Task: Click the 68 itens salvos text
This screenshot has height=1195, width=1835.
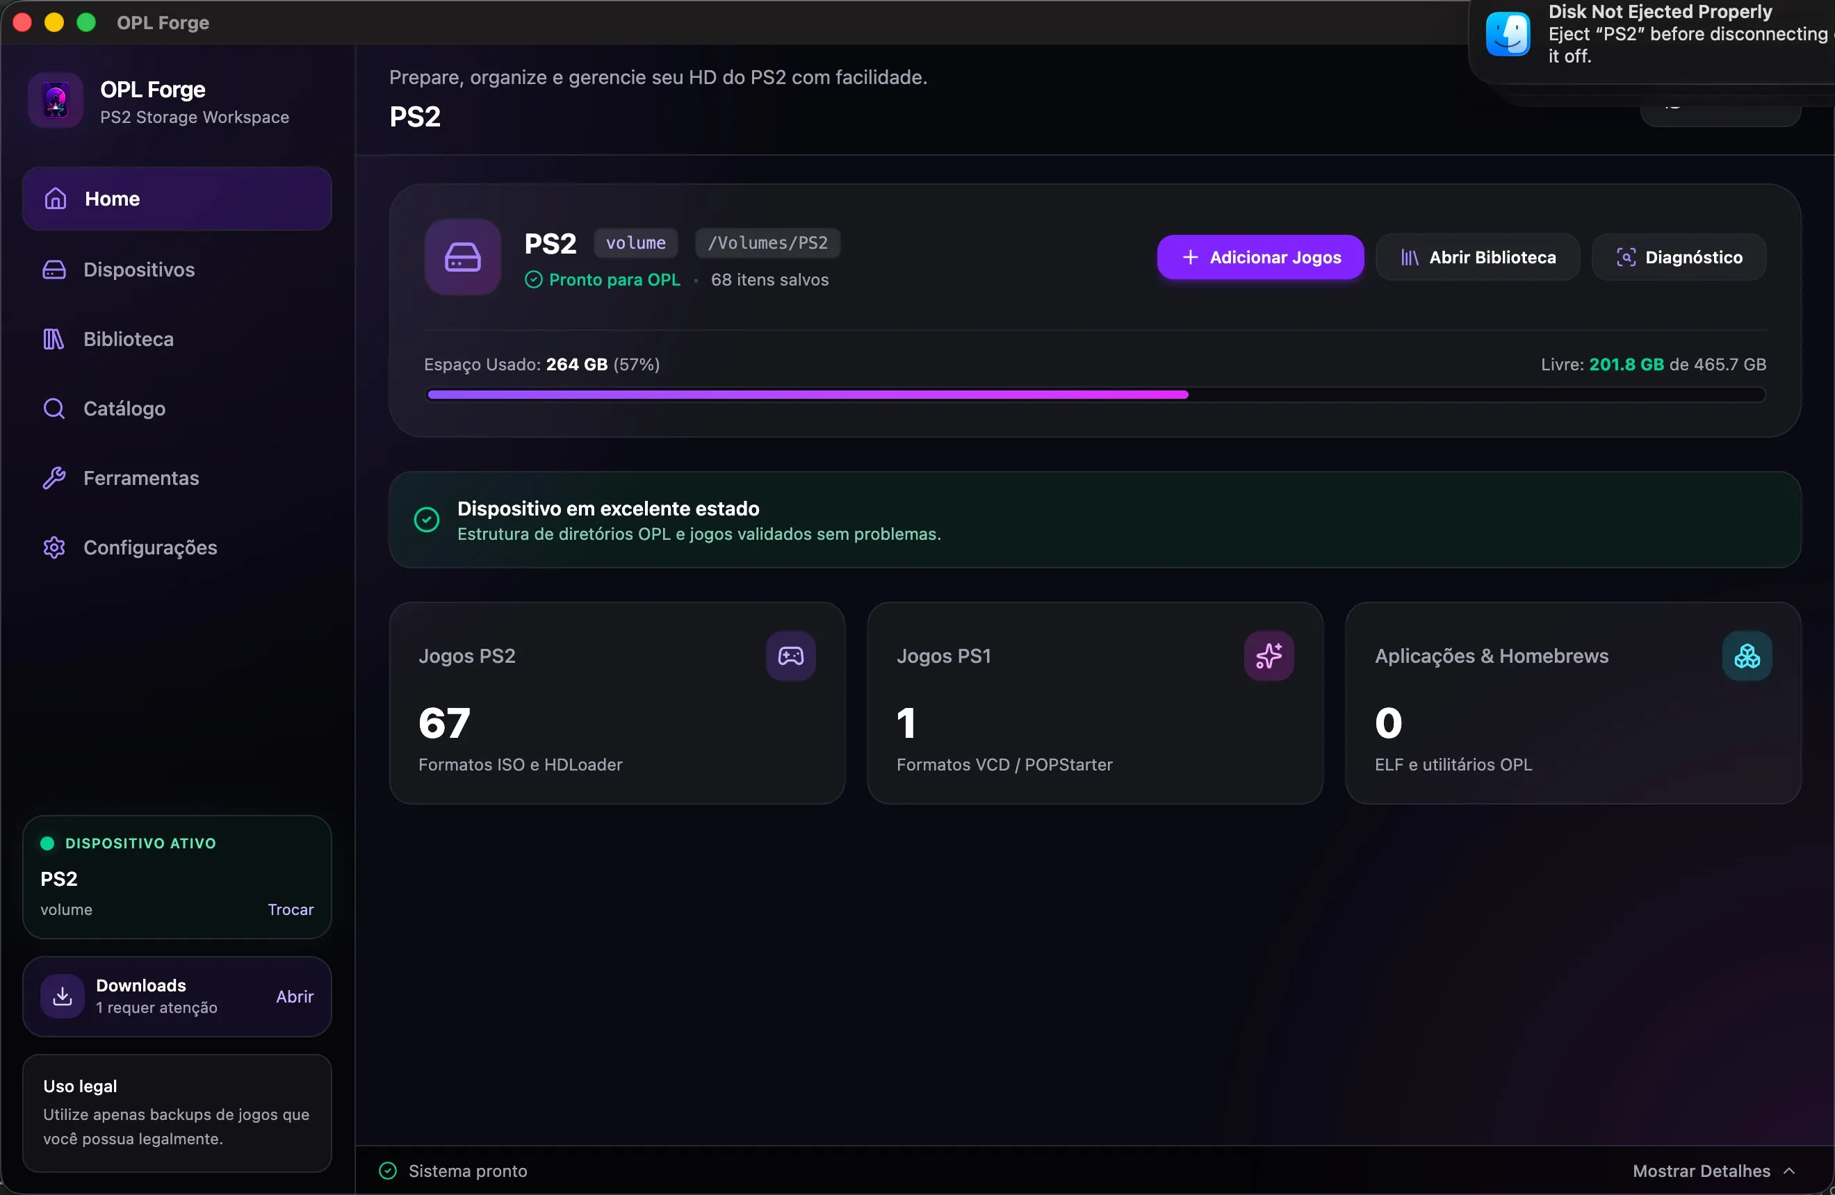Action: point(769,280)
